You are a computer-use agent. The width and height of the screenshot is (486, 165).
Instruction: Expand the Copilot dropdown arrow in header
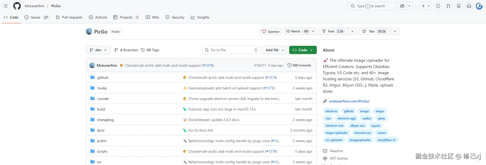coord(410,6)
